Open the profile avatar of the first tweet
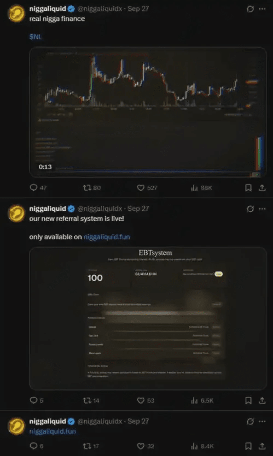The image size is (273, 456). click(16, 14)
